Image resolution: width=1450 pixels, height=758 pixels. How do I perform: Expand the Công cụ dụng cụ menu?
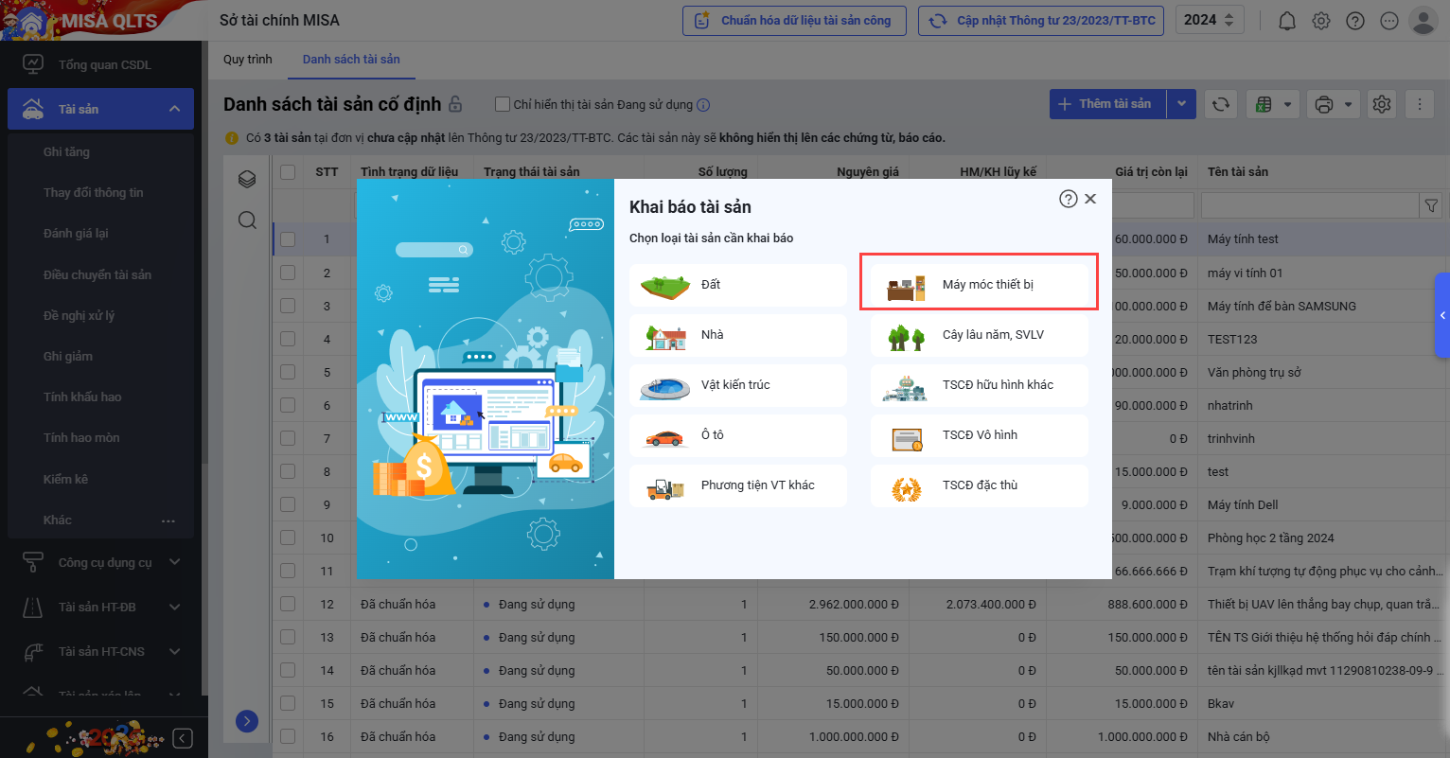174,562
